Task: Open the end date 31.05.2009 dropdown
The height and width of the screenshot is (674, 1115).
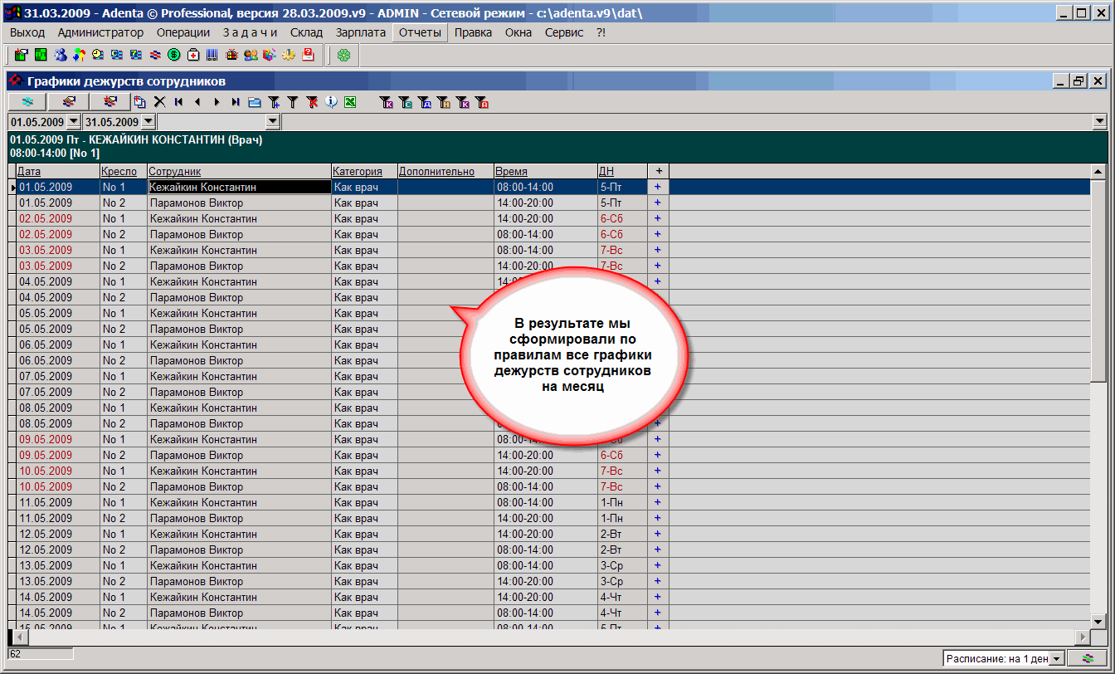Action: click(x=147, y=122)
